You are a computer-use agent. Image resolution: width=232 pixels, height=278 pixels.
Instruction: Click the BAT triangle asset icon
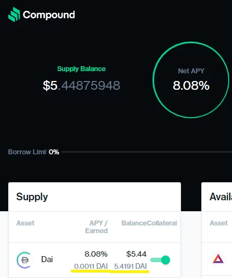(218, 259)
